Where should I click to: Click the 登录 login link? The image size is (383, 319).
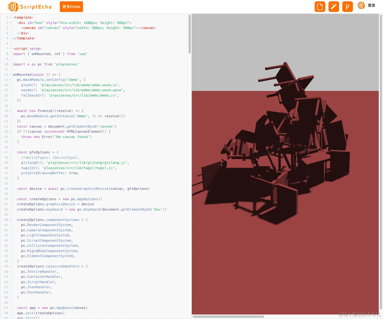[x=372, y=5]
